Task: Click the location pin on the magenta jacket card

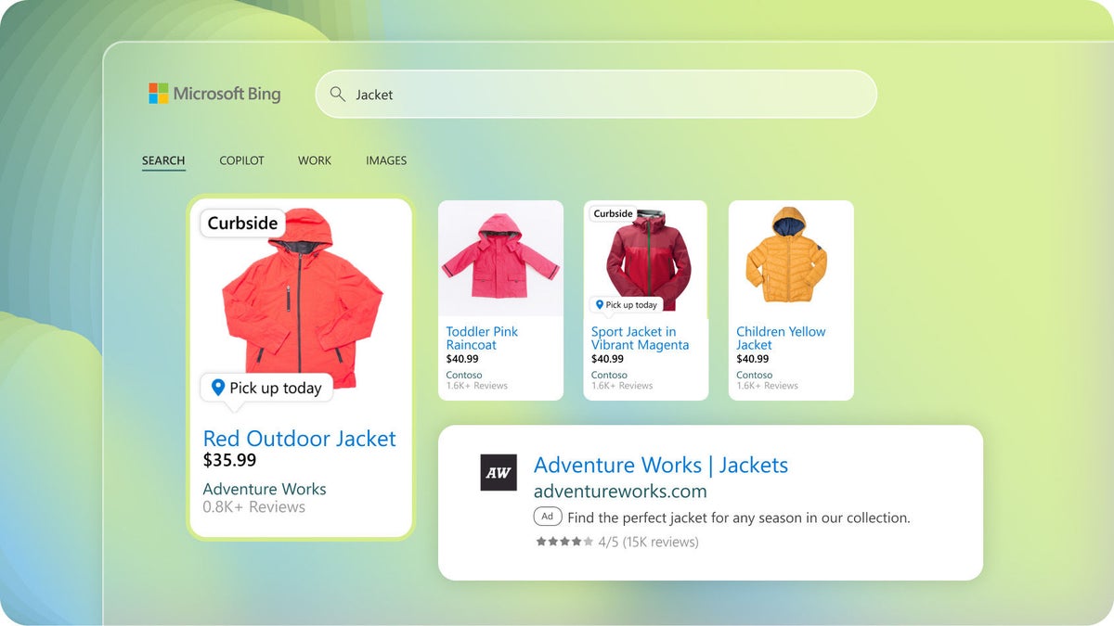Action: tap(600, 304)
